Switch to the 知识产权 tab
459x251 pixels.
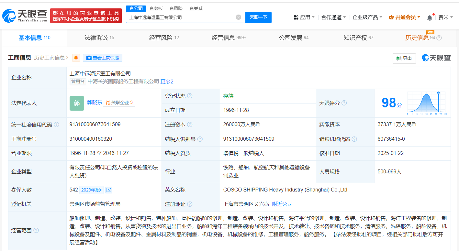[x=358, y=38]
